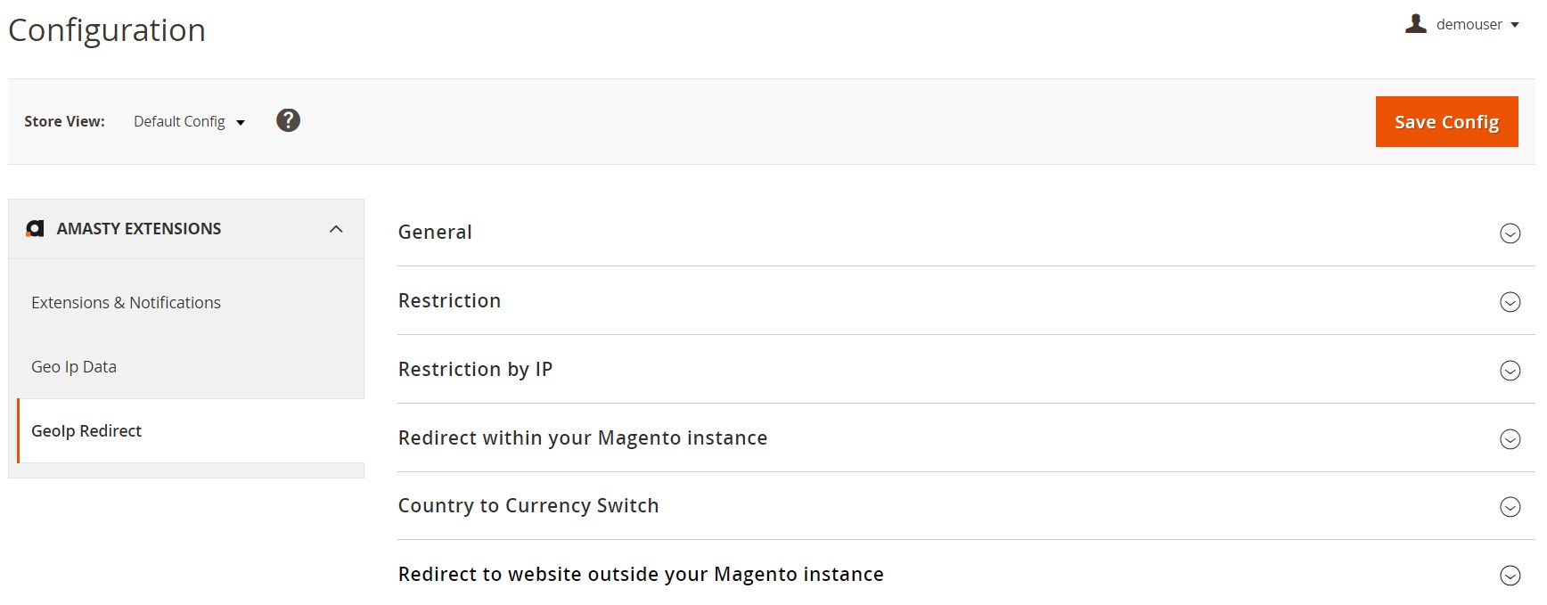Open the demouser account dropdown arrow
Screen dimensions: 1547x605
coord(1514,25)
